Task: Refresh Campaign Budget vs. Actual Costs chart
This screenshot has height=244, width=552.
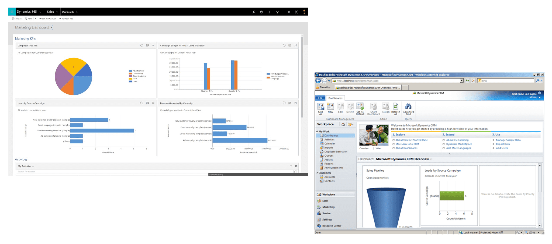Action: coord(284,45)
